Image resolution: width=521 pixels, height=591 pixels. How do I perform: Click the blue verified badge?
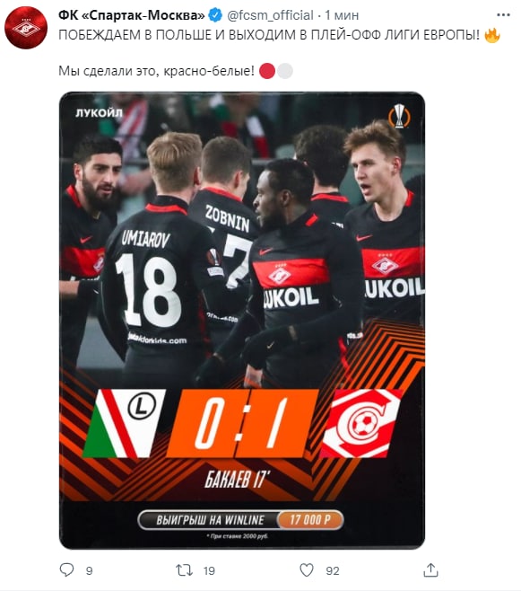(x=215, y=15)
